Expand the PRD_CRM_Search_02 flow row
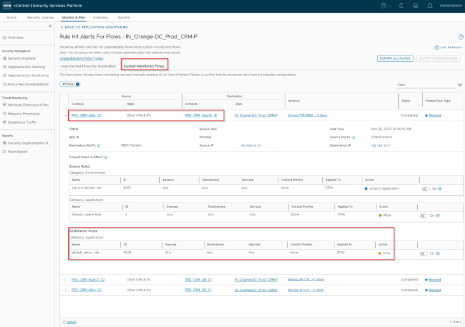The height and width of the screenshot is (327, 465). click(x=66, y=279)
